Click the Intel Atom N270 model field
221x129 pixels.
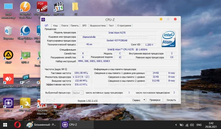click(x=117, y=33)
